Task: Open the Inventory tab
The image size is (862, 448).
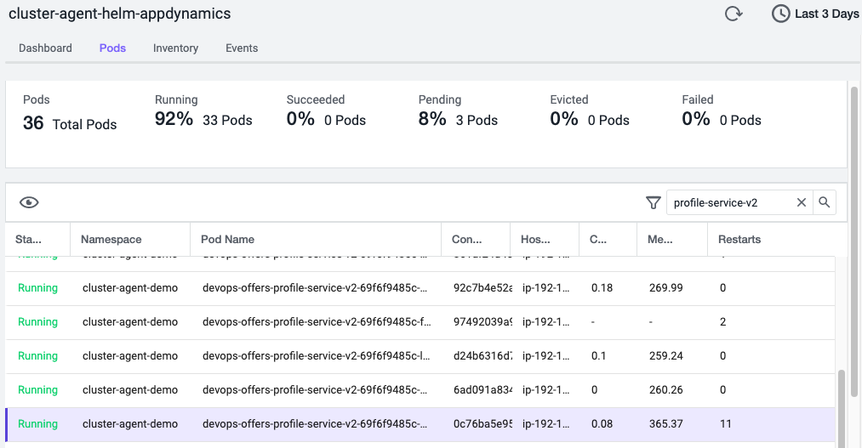Action: tap(175, 48)
